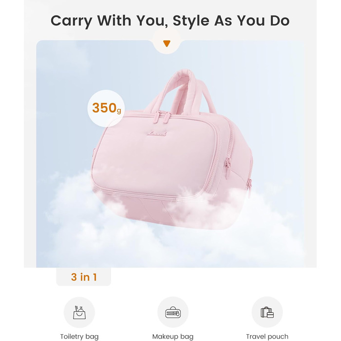Click the "Travel pouch" text label
The width and height of the screenshot is (341, 341).
267,336
